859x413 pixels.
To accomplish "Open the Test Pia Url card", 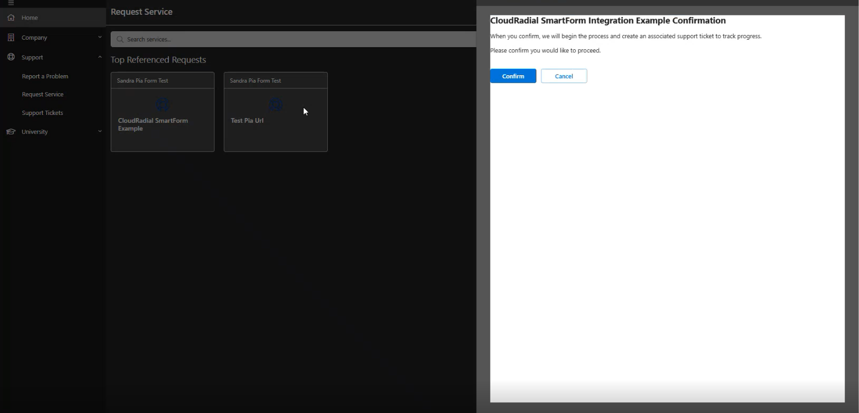I will [x=275, y=112].
